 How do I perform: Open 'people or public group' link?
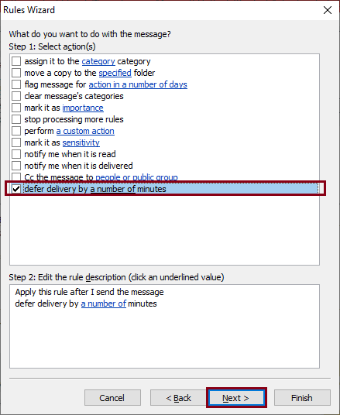point(136,177)
